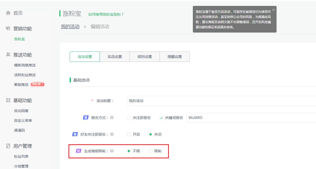Go back via the 我的活动 breadcrumb link
316x169 pixels.
coord(70,26)
